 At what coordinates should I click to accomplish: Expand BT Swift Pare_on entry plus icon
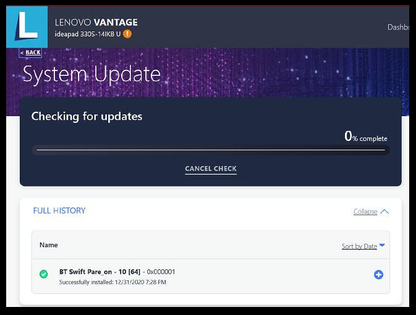pyautogui.click(x=378, y=275)
